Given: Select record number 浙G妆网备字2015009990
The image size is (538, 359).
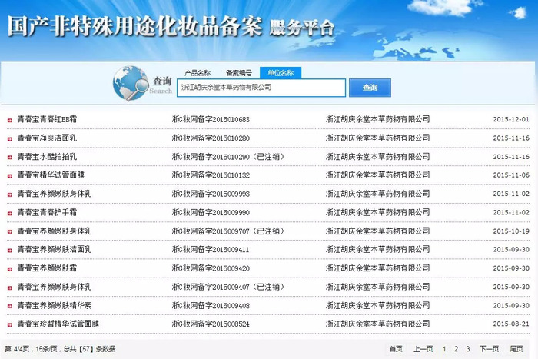Looking at the screenshot, I should click(211, 212).
